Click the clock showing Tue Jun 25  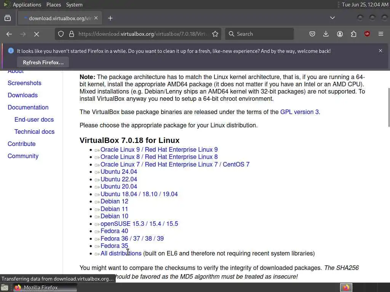364,5
